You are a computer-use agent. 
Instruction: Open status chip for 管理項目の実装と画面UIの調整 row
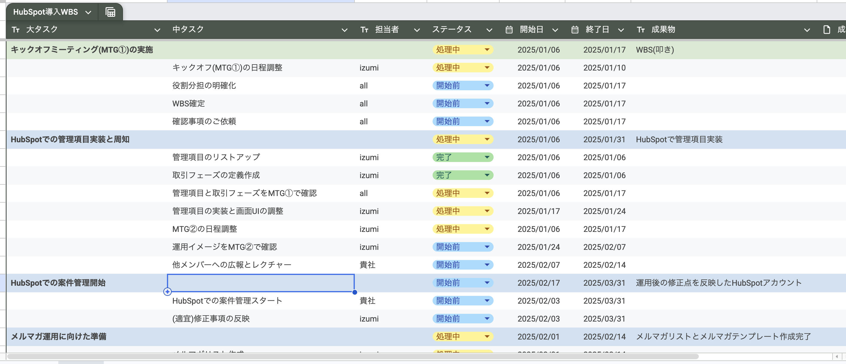(x=463, y=211)
